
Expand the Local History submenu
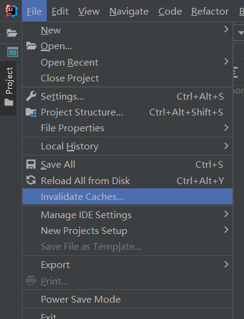[226, 146]
